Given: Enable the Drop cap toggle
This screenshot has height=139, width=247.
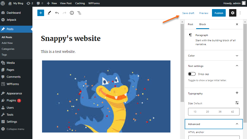Looking at the screenshot, I should point(192,74).
